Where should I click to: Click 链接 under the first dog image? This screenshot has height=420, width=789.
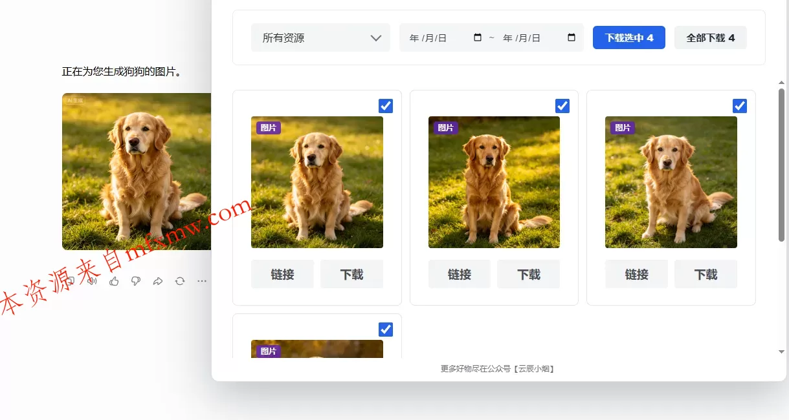click(282, 274)
